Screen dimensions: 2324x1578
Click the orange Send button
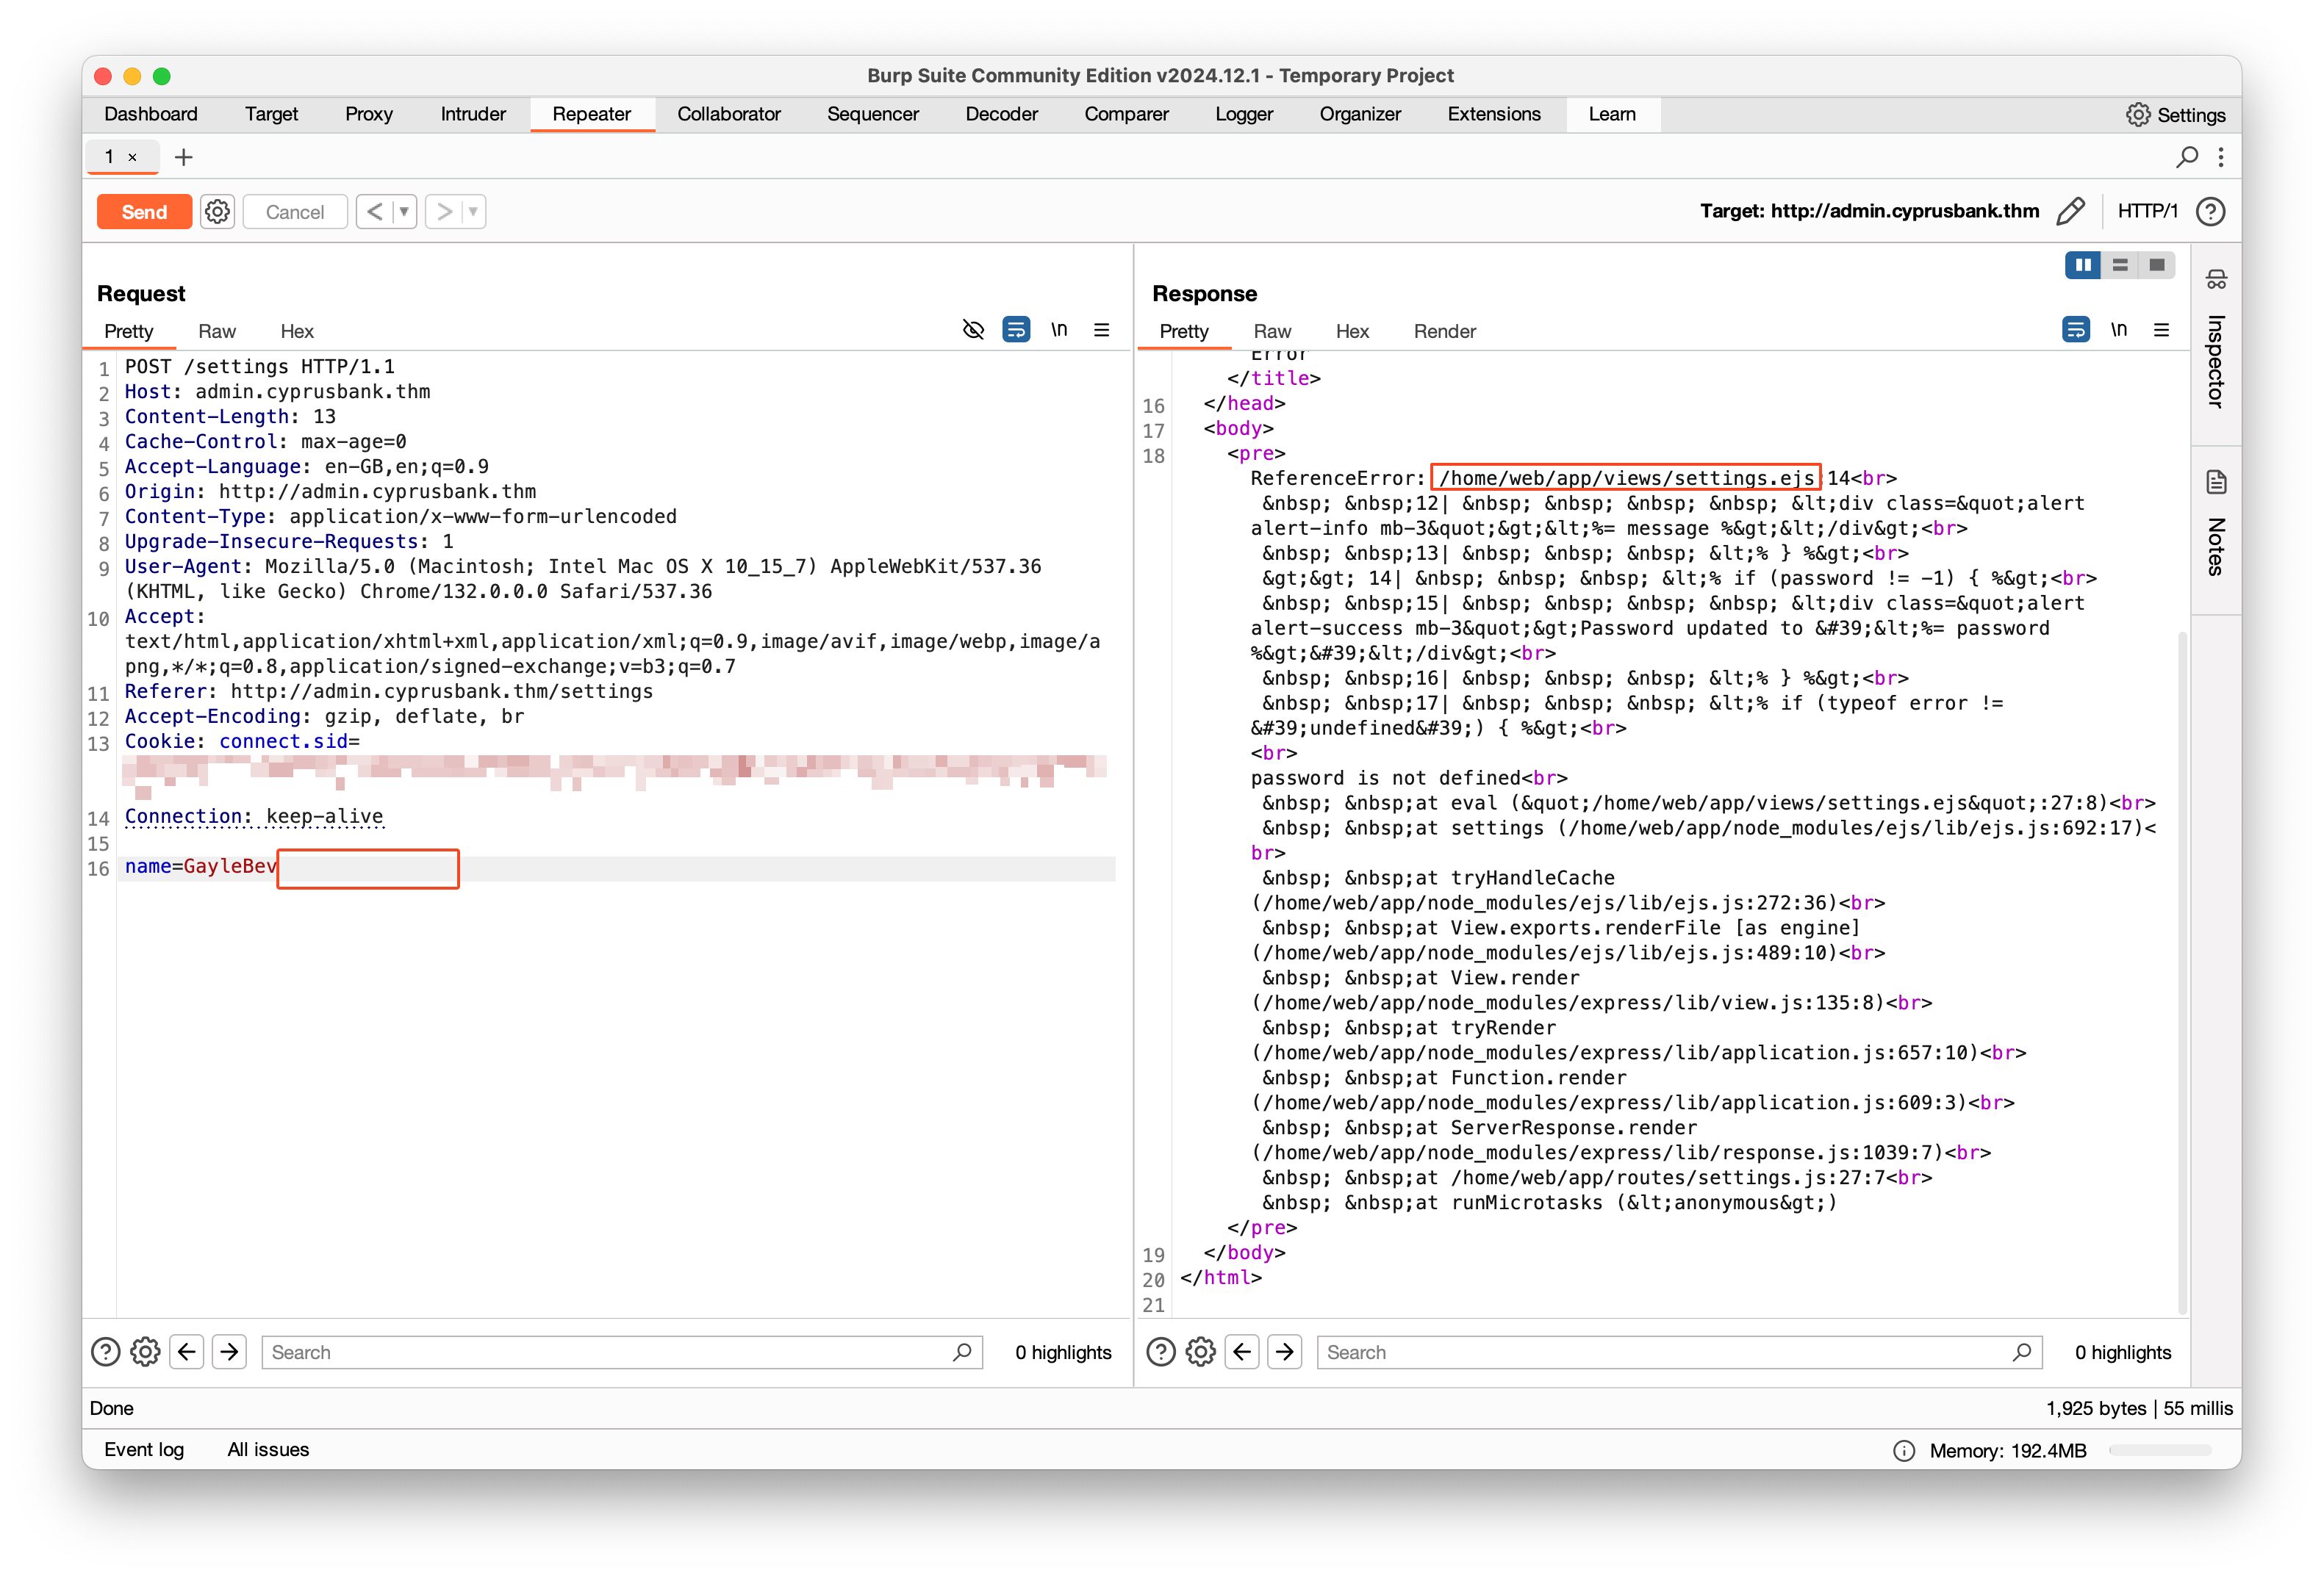(144, 212)
